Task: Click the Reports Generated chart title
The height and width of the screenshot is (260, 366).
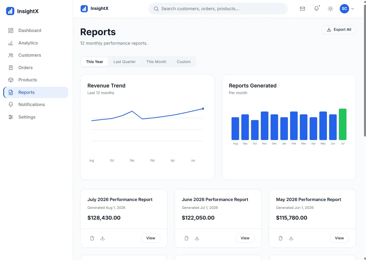Action: 253,86
